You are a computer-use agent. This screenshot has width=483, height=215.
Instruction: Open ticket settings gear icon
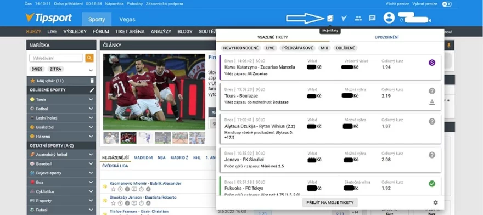(435, 202)
